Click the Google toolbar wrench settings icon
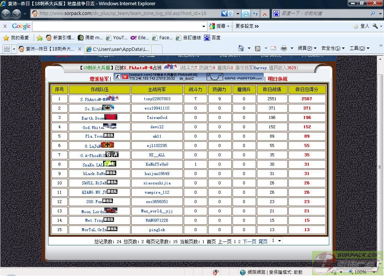Viewport: 384px width, 276px height. coord(375,26)
